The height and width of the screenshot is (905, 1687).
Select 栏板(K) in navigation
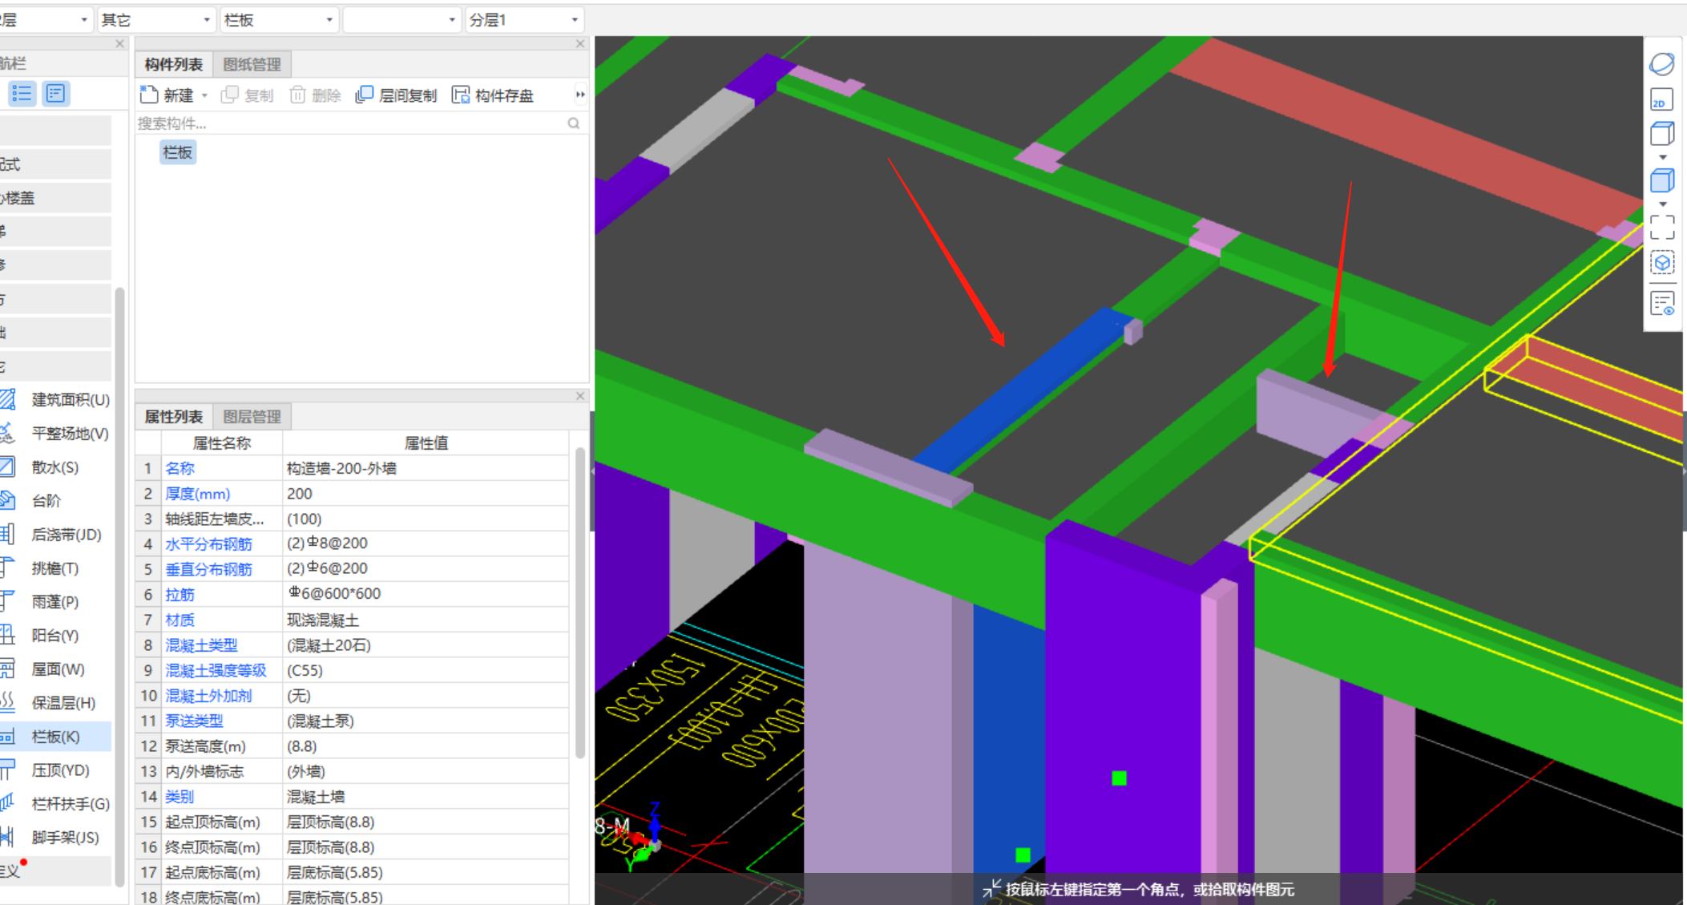click(55, 736)
